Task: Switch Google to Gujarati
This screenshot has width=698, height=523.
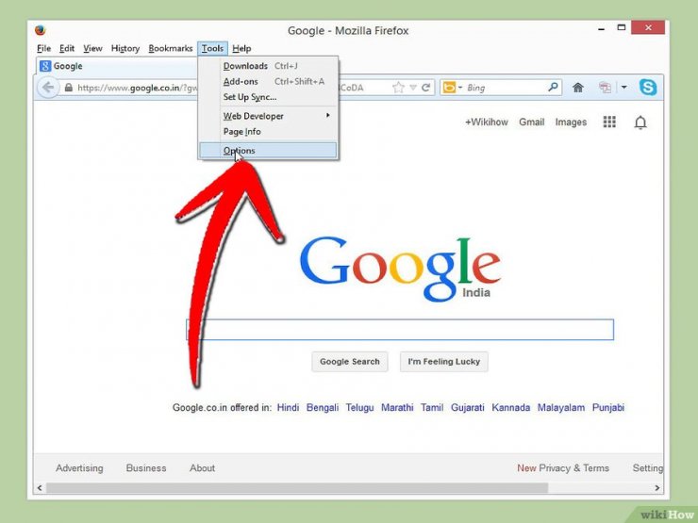Action: pyautogui.click(x=468, y=408)
